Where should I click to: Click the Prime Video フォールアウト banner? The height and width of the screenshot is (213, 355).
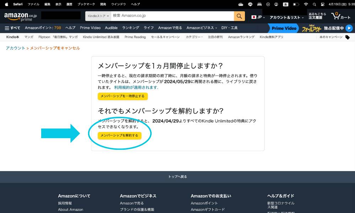click(x=310, y=28)
